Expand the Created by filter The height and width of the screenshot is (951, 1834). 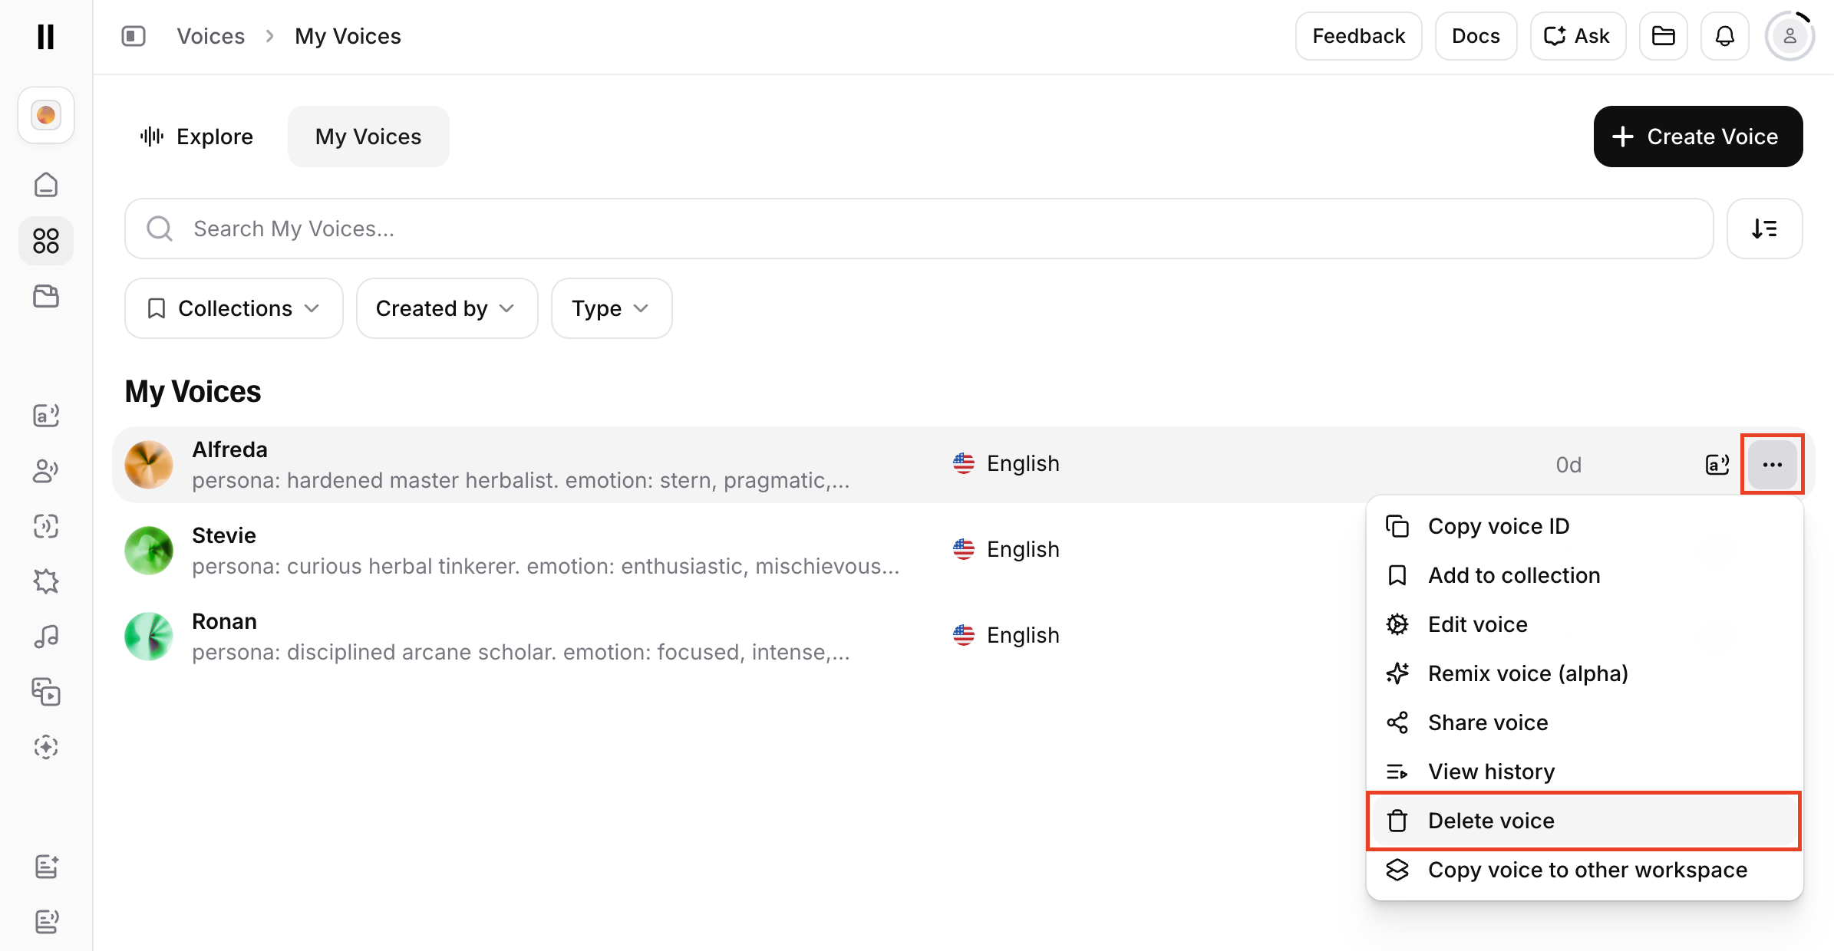(447, 308)
